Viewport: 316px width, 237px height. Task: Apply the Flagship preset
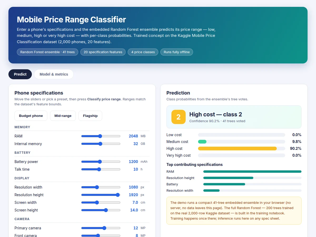pos(90,116)
